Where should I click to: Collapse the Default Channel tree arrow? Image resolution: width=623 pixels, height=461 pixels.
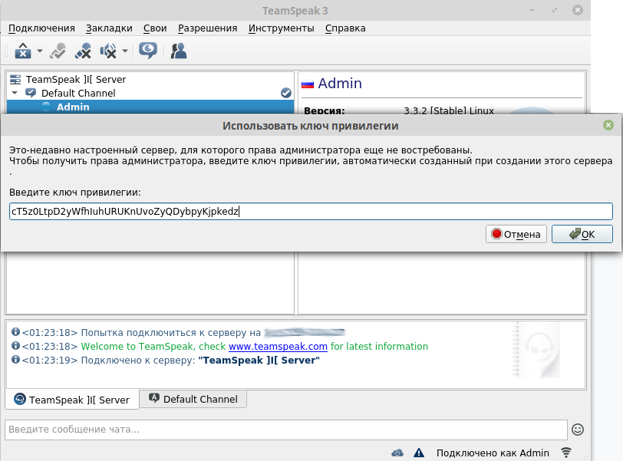(x=15, y=93)
